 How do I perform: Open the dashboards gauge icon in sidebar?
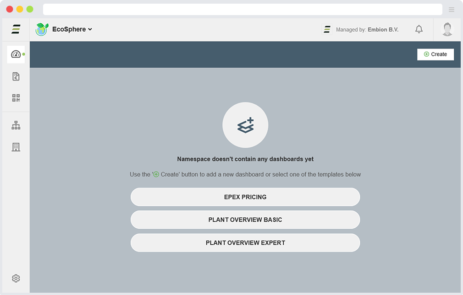(x=16, y=54)
